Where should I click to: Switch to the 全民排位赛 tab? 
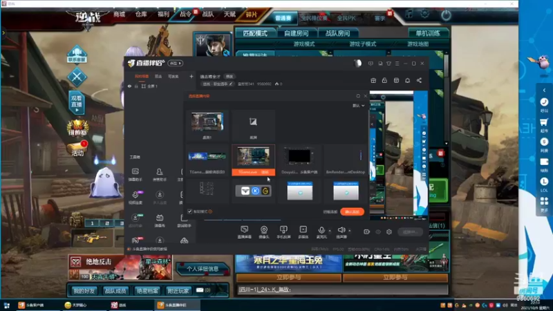point(315,18)
